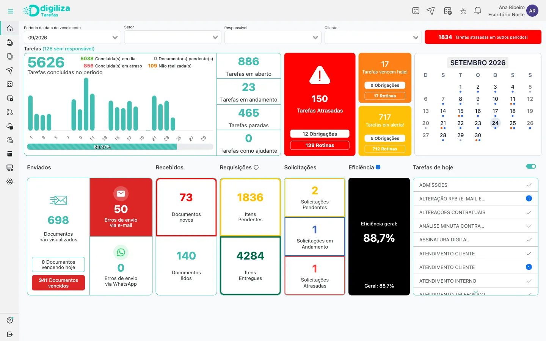Click the 341 Documentos vencidos button

[58, 283]
